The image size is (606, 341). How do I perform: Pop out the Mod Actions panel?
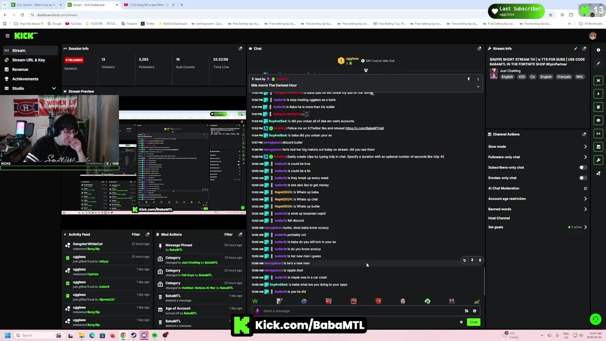240,234
